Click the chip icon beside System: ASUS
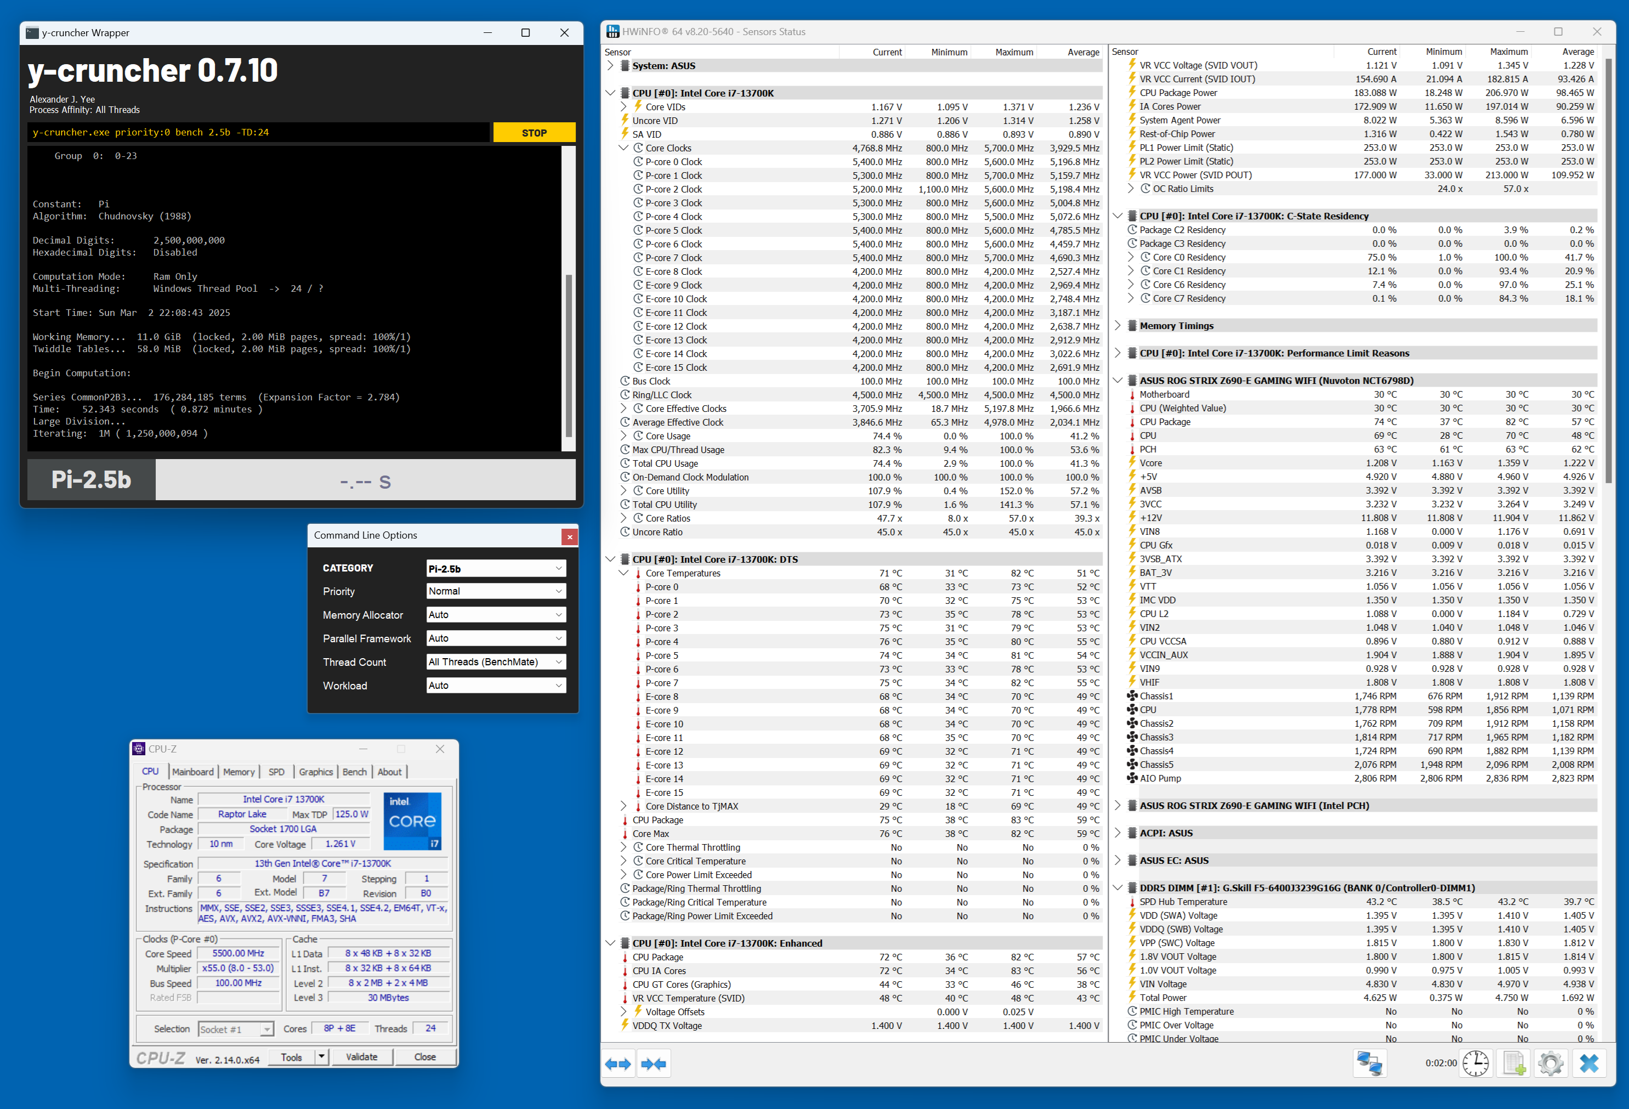Viewport: 1629px width, 1109px height. [x=625, y=66]
